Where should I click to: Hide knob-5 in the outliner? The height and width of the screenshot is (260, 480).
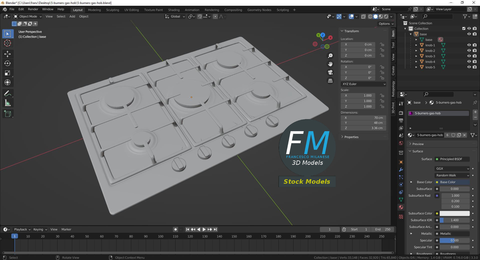[x=469, y=67]
